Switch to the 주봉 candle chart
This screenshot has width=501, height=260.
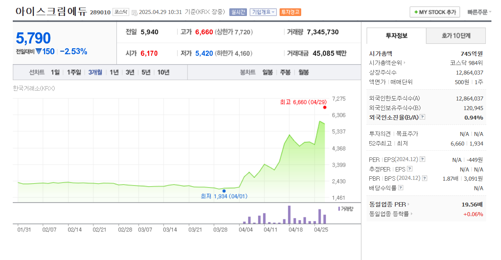tap(285, 72)
